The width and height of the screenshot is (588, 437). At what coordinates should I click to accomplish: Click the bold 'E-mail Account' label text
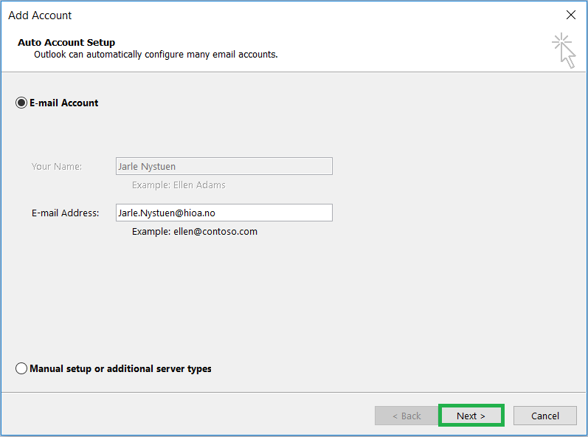63,103
